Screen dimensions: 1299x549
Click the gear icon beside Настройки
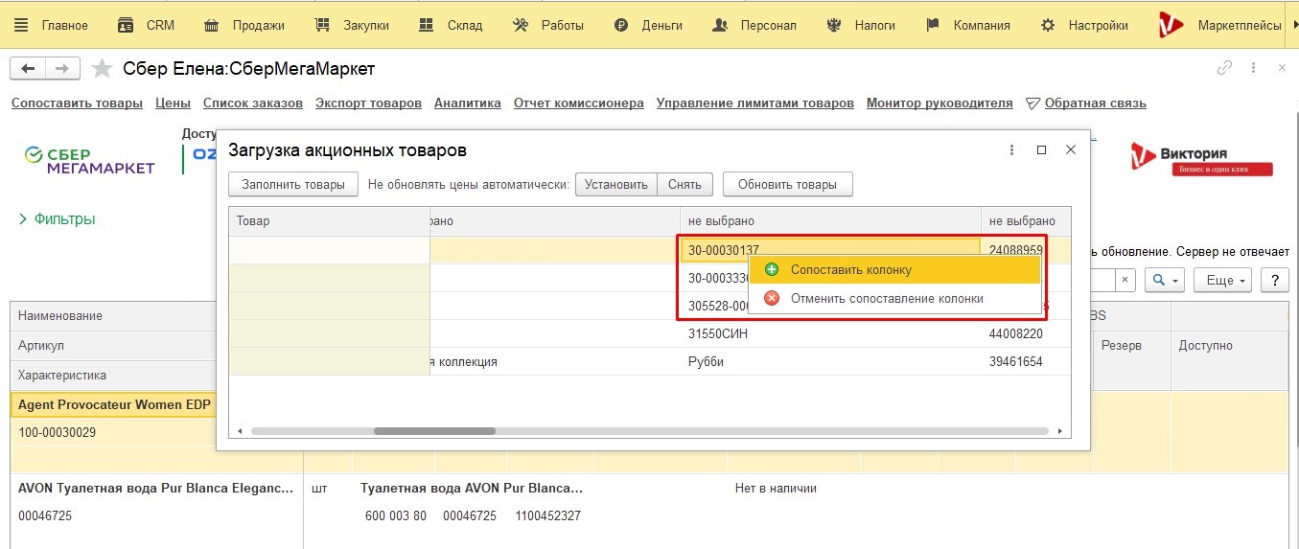click(1048, 26)
